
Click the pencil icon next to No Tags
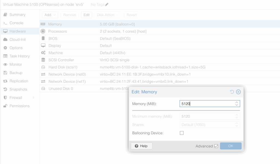coord(107,5)
